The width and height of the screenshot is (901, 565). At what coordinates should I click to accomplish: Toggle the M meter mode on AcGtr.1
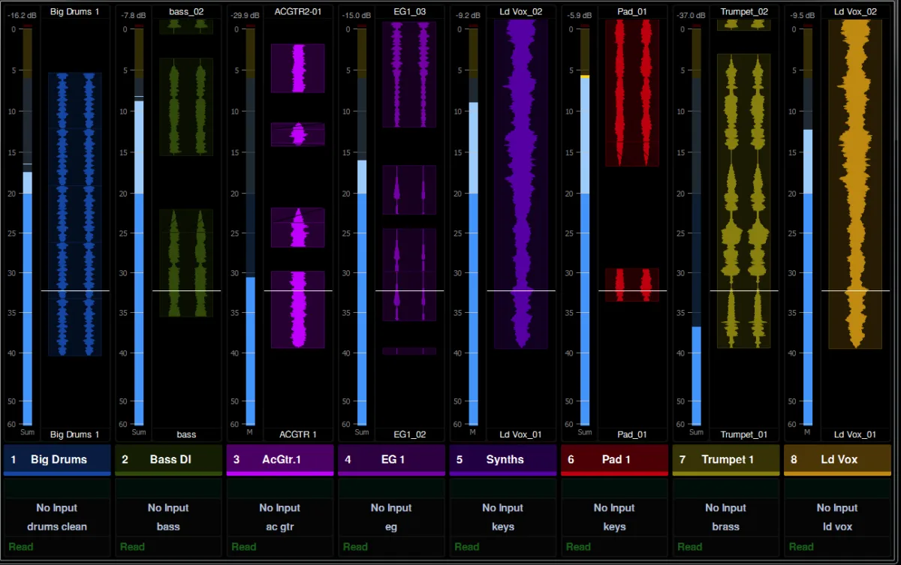point(250,432)
